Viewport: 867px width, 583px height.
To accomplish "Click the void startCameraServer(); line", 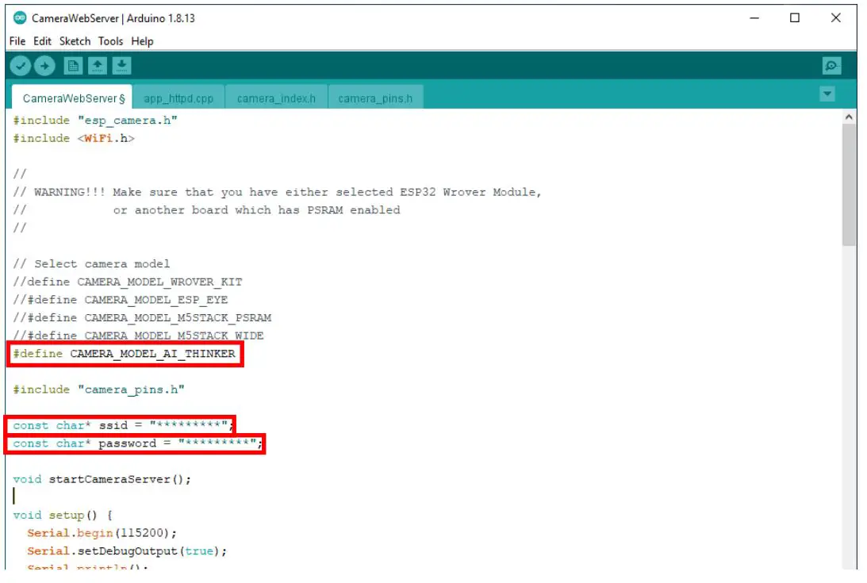I will [102, 480].
